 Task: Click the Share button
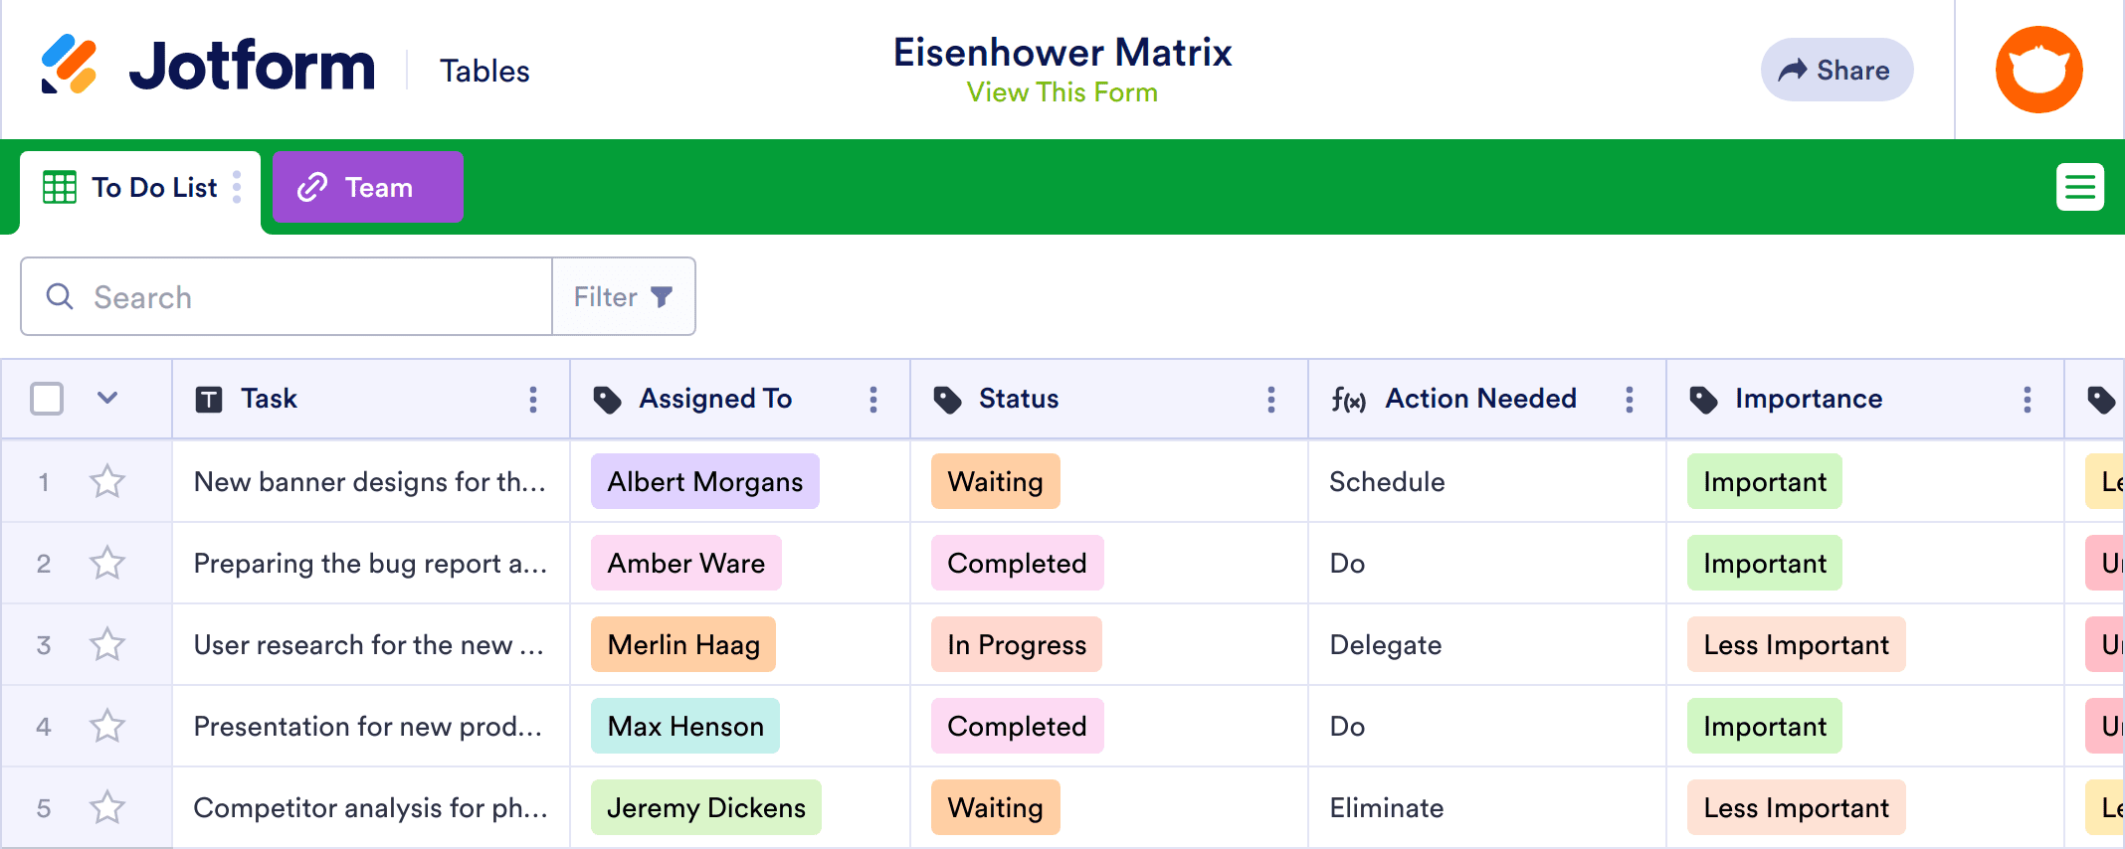1836,70
